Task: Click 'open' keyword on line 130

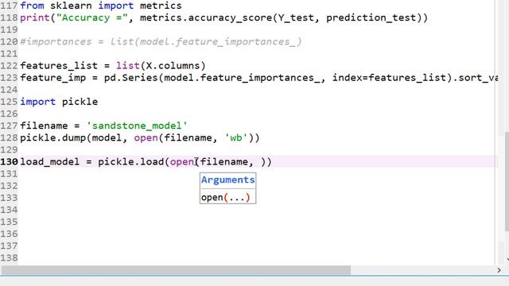Action: coord(182,161)
